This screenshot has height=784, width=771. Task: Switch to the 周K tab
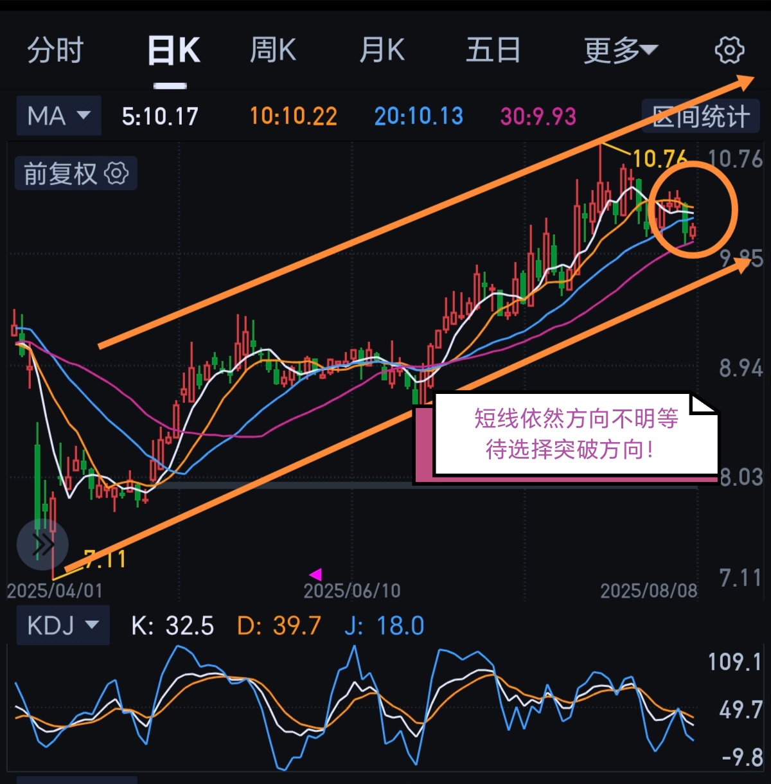click(x=273, y=50)
